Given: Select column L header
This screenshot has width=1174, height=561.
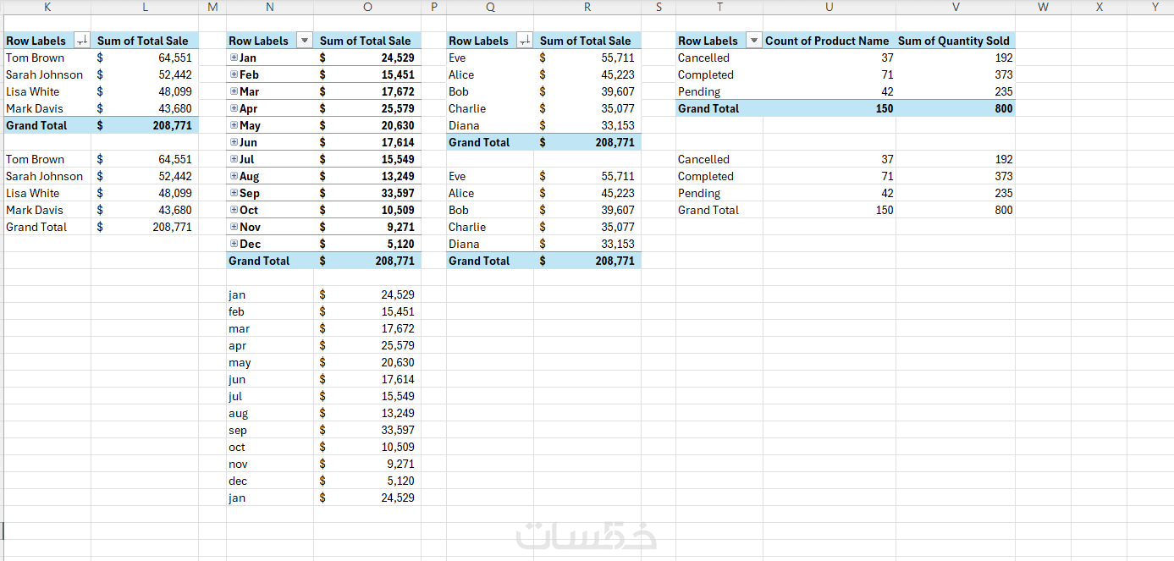Looking at the screenshot, I should coord(145,7).
